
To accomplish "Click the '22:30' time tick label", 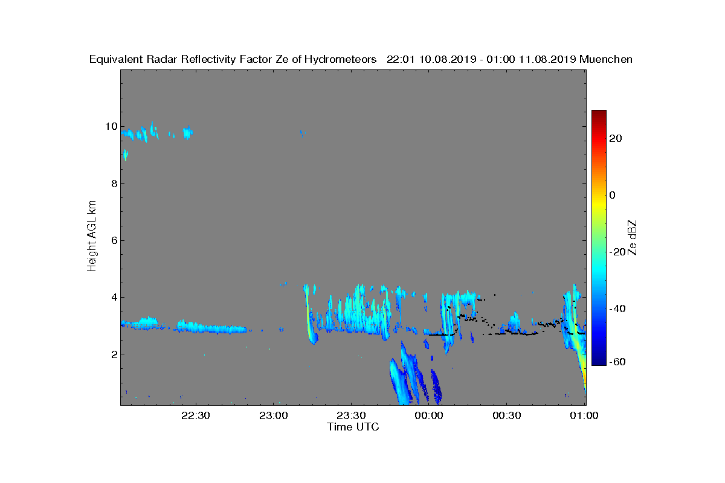I will click(196, 416).
